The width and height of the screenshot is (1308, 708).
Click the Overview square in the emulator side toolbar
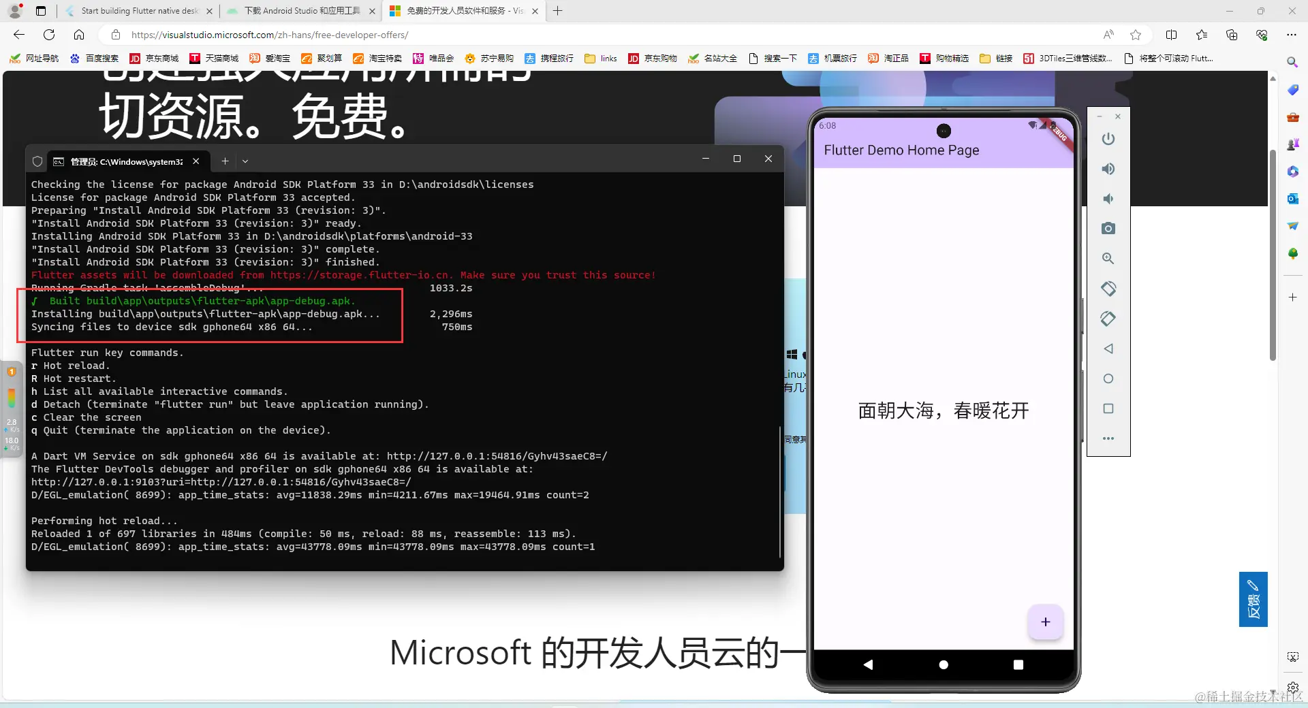pyautogui.click(x=1108, y=408)
